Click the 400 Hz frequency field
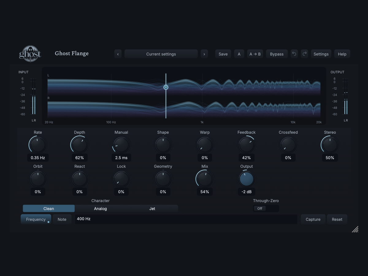This screenshot has width=368, height=276. click(x=186, y=219)
